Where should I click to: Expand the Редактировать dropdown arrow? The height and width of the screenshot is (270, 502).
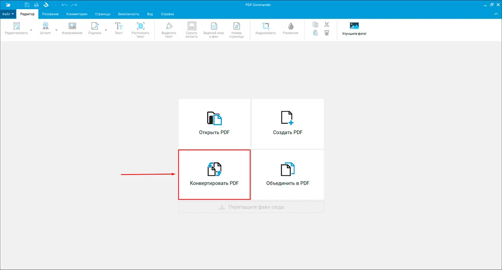31,30
